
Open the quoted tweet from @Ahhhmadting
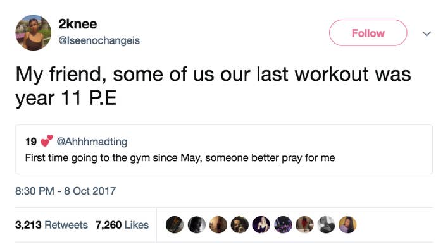click(x=224, y=150)
